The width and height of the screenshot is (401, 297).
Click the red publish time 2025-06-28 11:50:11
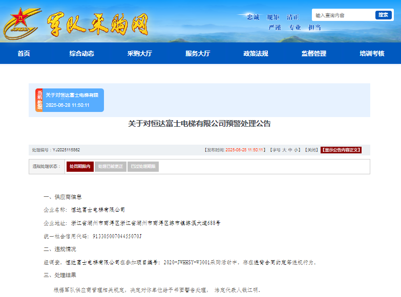pos(244,150)
